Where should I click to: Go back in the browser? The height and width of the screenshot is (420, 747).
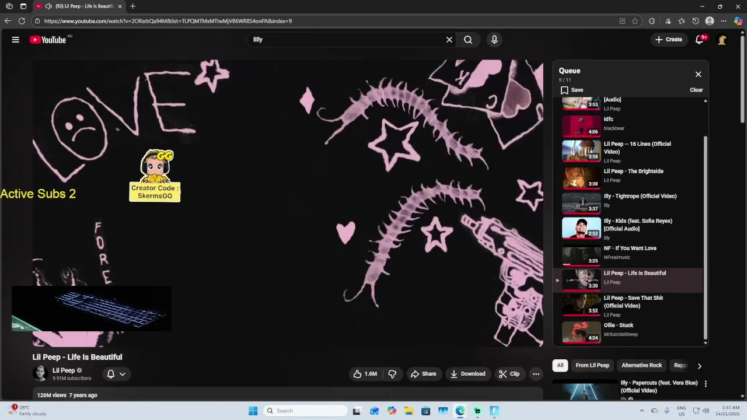pyautogui.click(x=8, y=21)
